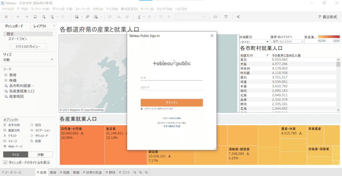
Task: Click the メール input field
Action: point(172,77)
